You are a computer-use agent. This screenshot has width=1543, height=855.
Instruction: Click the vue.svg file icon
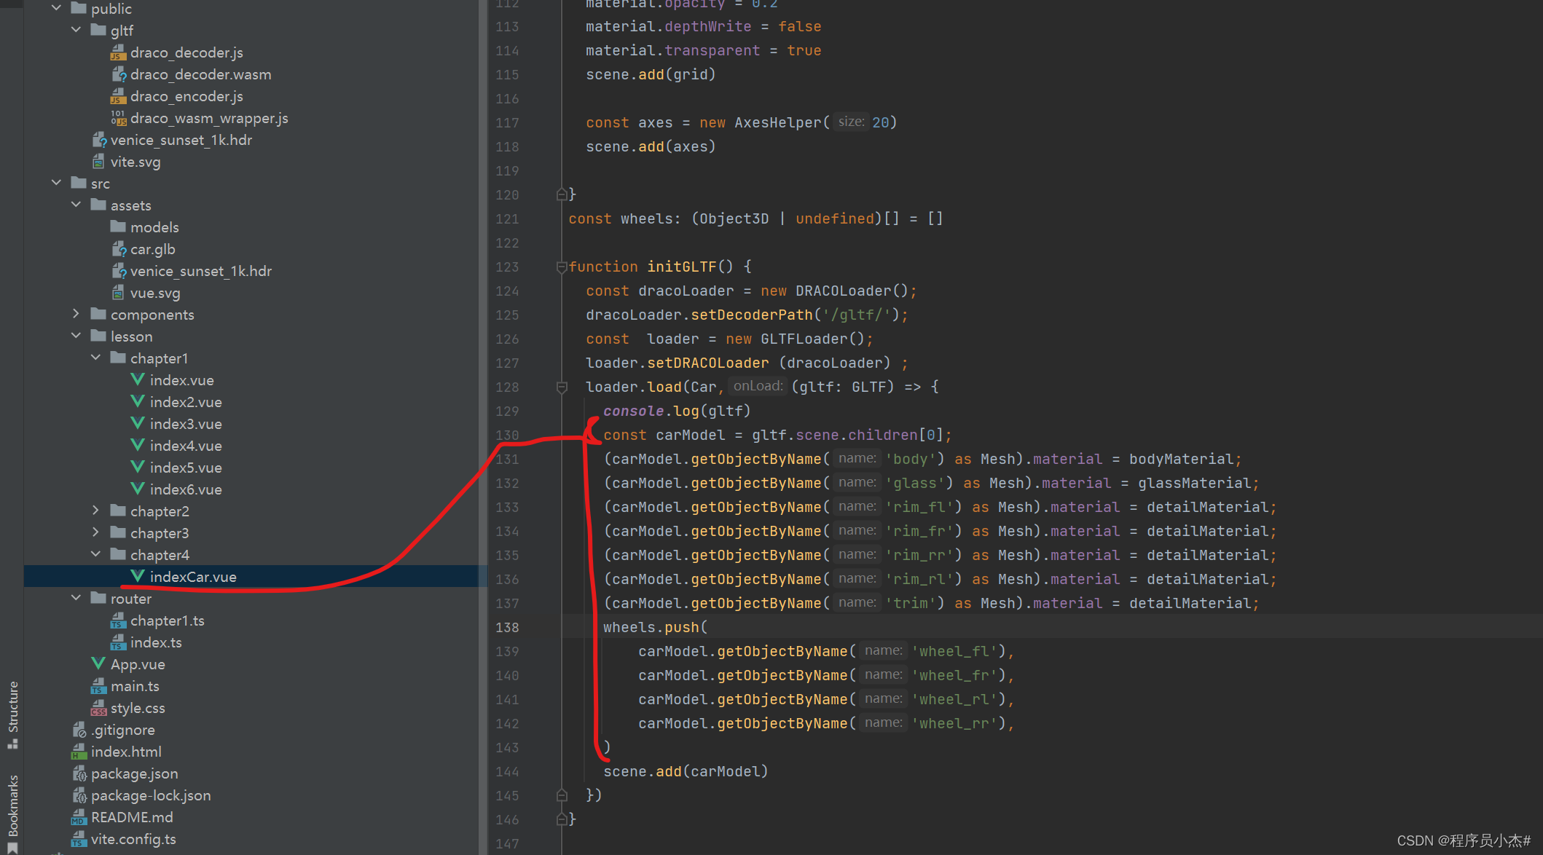(118, 293)
